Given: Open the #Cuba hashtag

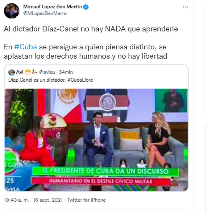Looking at the screenshot, I should click(26, 47).
